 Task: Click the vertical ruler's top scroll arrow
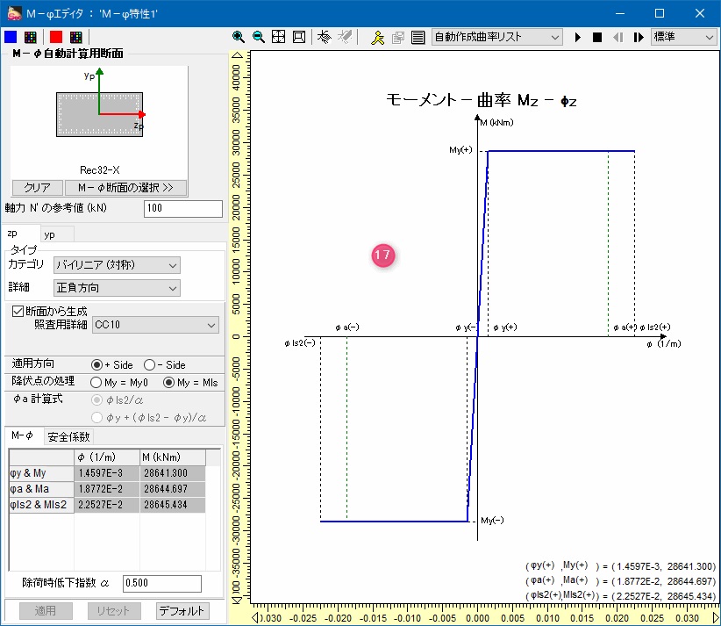[x=237, y=55]
